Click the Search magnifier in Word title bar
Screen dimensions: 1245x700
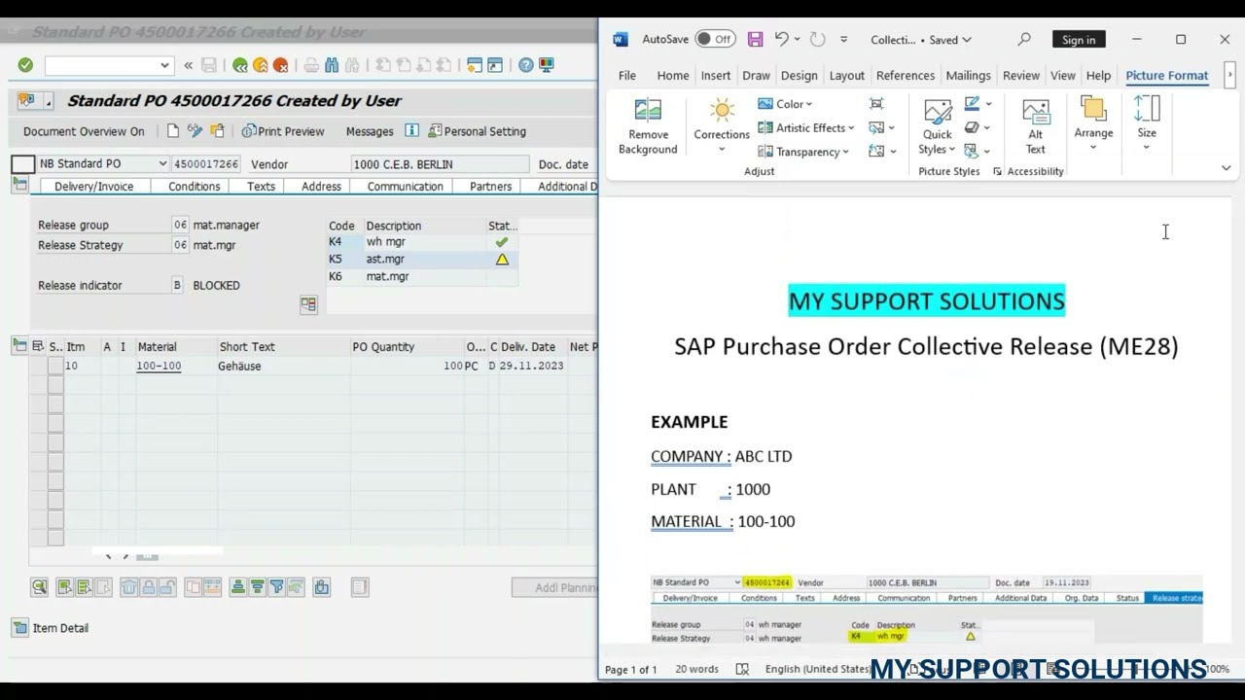pyautogui.click(x=1024, y=40)
